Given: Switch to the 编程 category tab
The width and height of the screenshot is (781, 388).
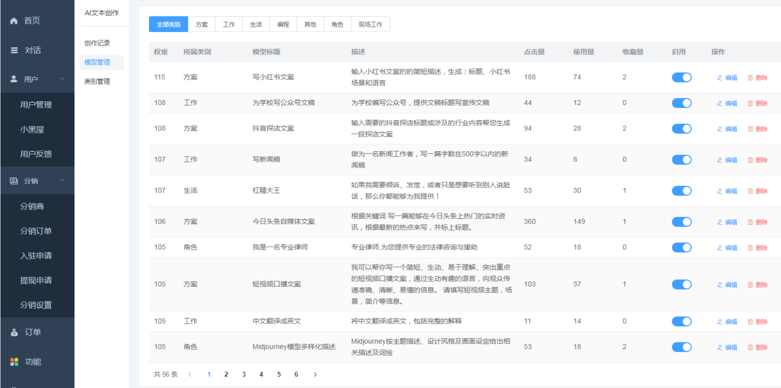Looking at the screenshot, I should coord(283,24).
